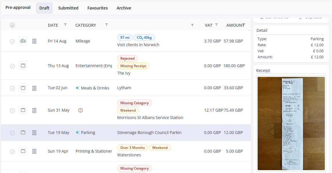Switch to the Draft tab
332x173 pixels.
(x=44, y=8)
